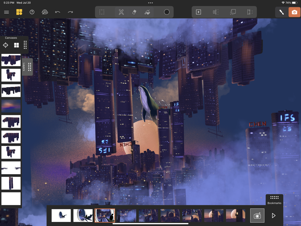This screenshot has height=226, width=301.
Task: Open the black brush color circle
Action: tap(166, 12)
